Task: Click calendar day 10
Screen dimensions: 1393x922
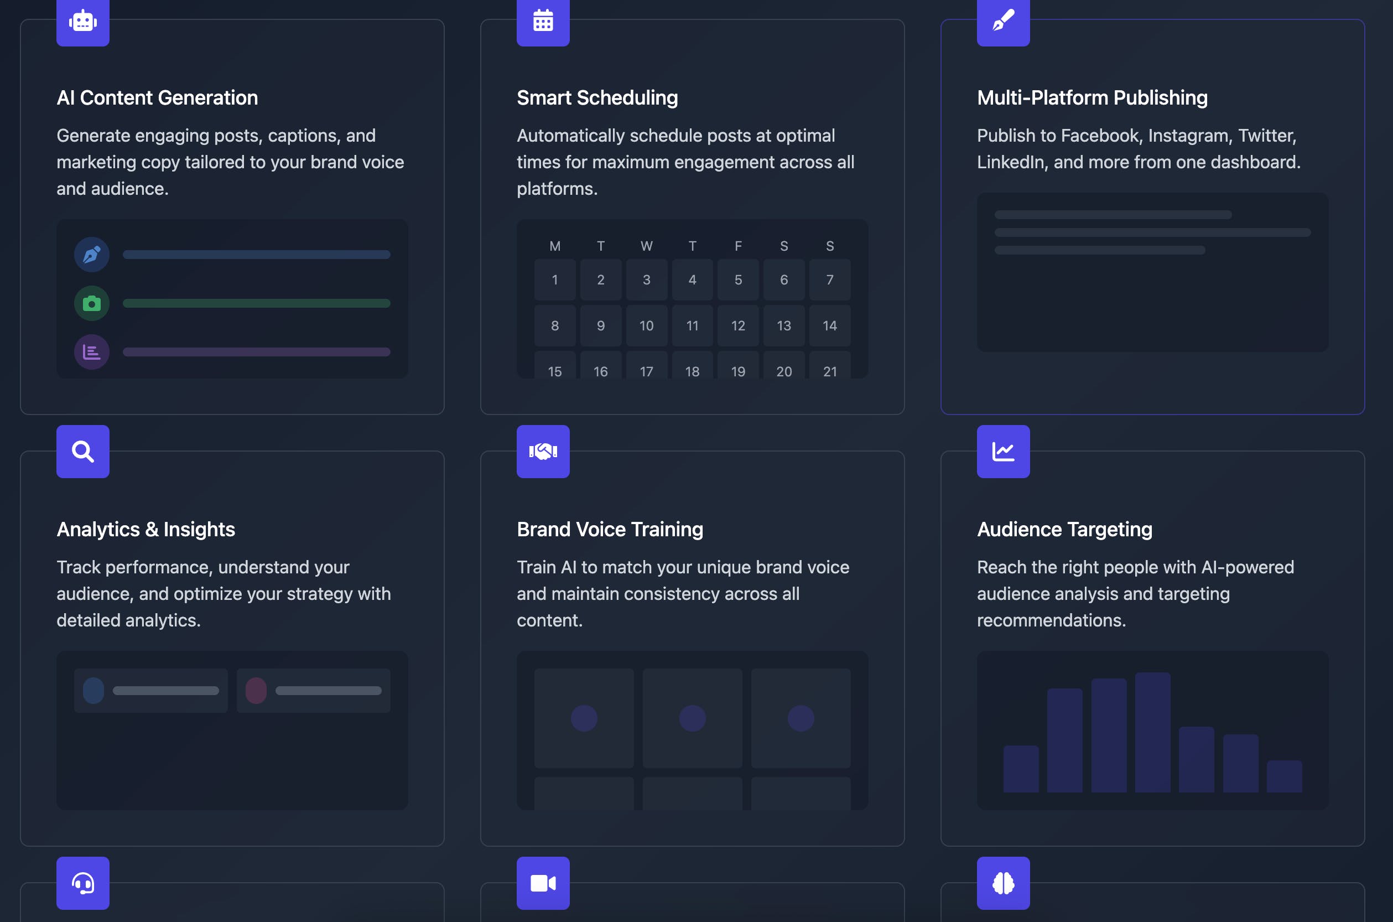Action: click(646, 326)
